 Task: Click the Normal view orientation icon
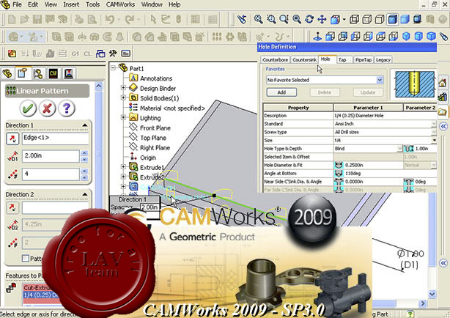[x=317, y=37]
